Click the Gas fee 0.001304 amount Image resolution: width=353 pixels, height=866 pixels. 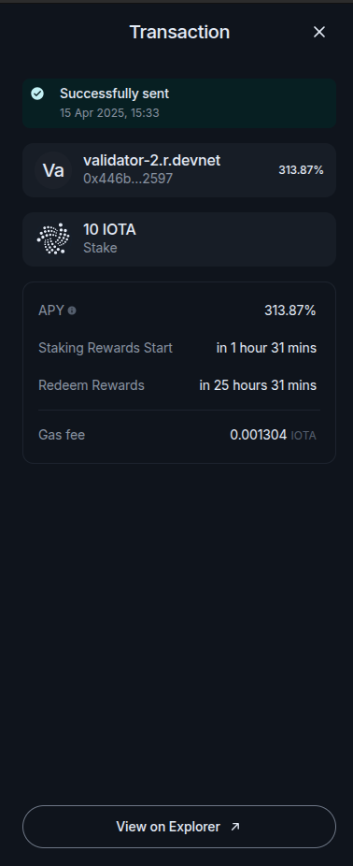tap(258, 435)
